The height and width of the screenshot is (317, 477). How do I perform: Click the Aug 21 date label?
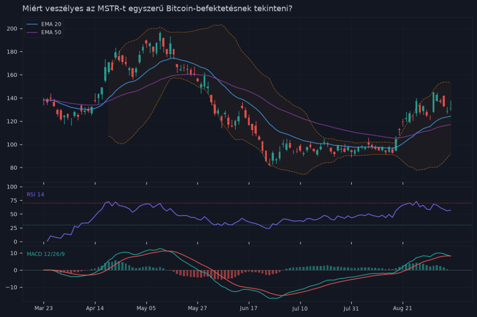tap(402, 308)
